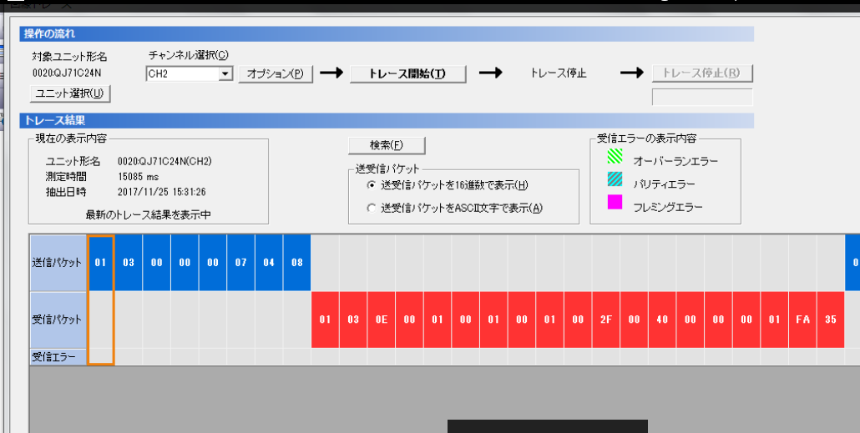Select received packet cell showing 35
The width and height of the screenshot is (860, 433).
(830, 319)
